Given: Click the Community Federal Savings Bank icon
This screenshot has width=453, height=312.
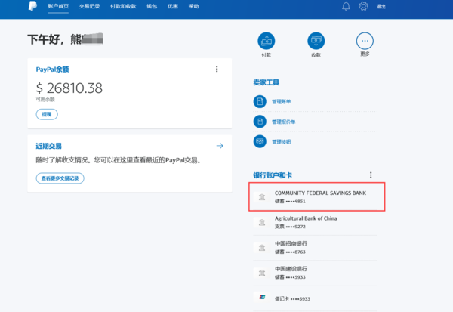Looking at the screenshot, I should [262, 197].
